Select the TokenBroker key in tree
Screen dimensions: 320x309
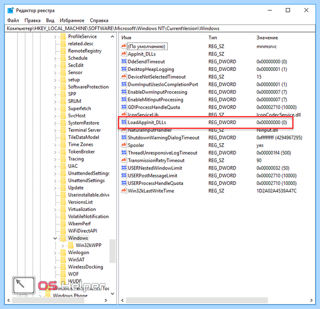click(x=82, y=152)
